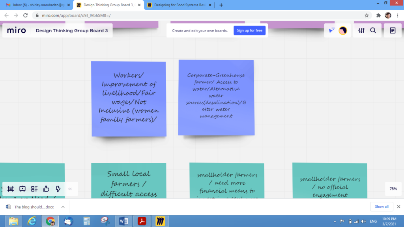
Task: Open the 75% zoom level control
Action: (x=393, y=189)
